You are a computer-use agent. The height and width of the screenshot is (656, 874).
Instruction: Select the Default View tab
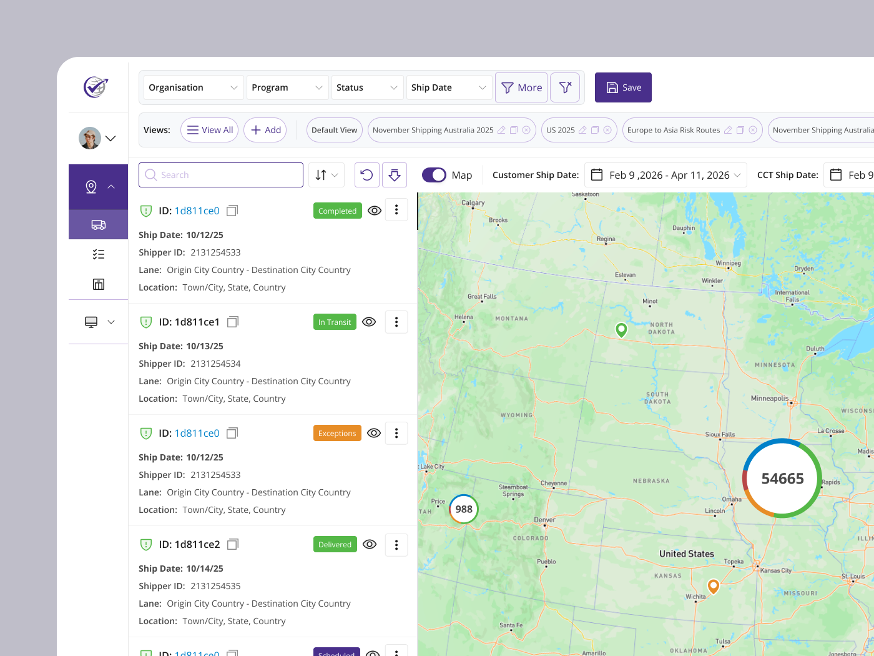[x=335, y=130]
